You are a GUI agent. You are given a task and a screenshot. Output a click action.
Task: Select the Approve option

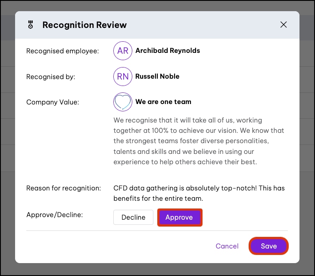(x=179, y=217)
